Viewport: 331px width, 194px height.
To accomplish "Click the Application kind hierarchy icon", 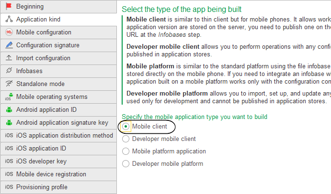I will (x=9, y=20).
